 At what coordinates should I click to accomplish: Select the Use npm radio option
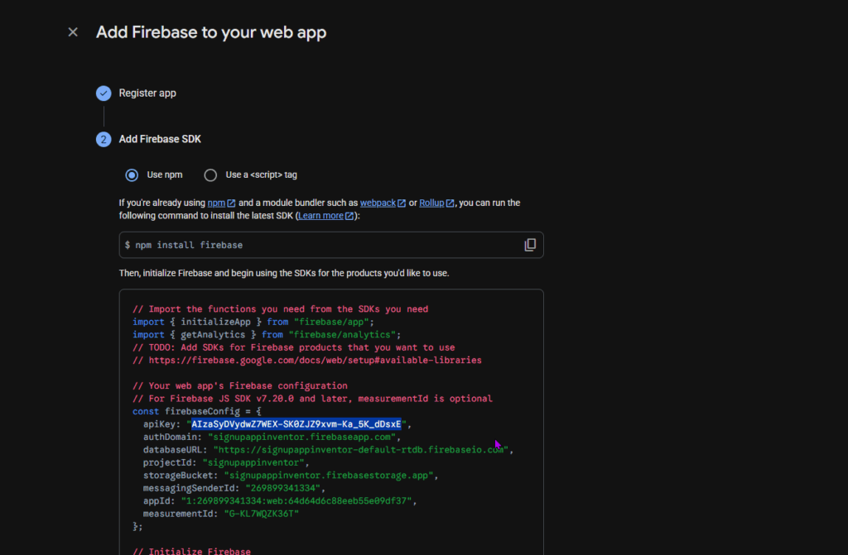coord(132,175)
